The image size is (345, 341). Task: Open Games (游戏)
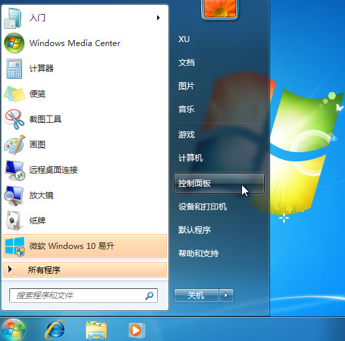pos(187,135)
